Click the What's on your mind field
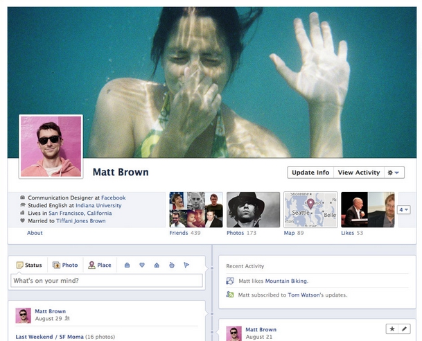This screenshot has width=422, height=341. (x=107, y=281)
